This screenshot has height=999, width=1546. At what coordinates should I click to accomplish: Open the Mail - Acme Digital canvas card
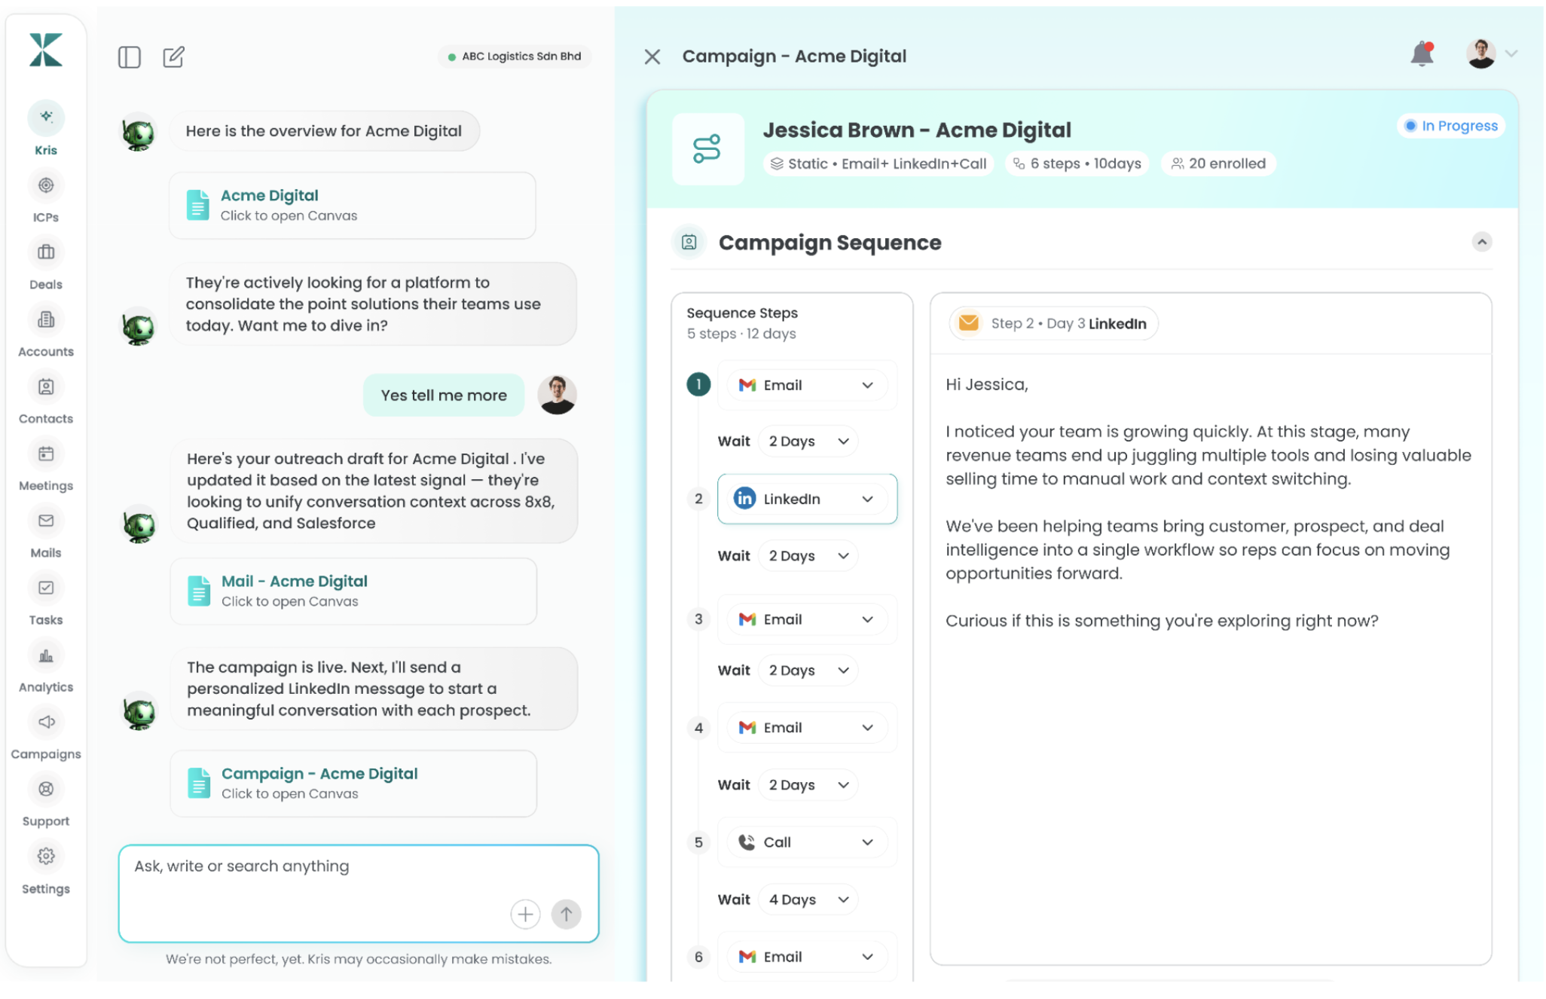pos(353,591)
